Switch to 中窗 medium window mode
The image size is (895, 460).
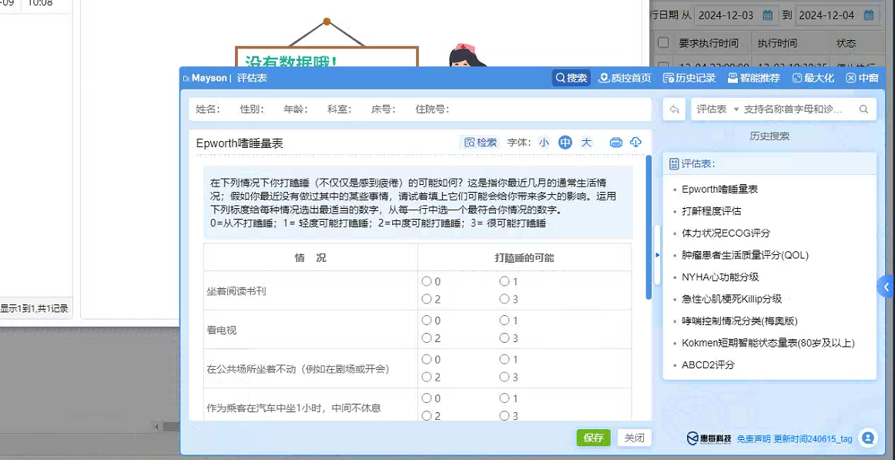[862, 78]
